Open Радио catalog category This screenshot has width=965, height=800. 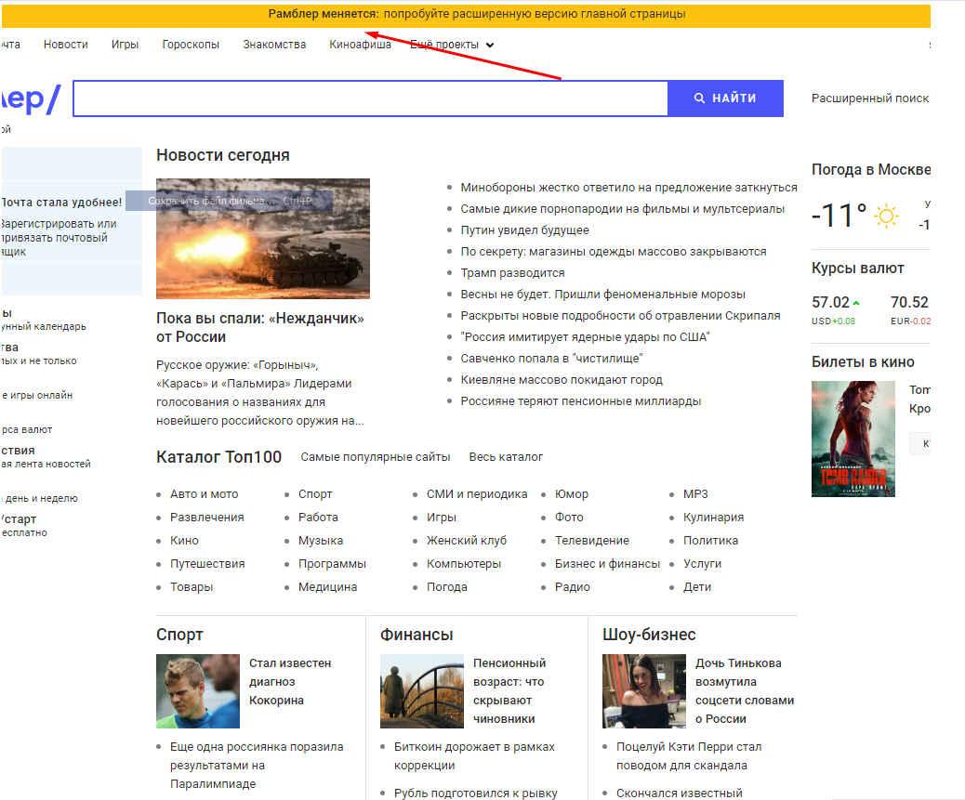point(573,587)
